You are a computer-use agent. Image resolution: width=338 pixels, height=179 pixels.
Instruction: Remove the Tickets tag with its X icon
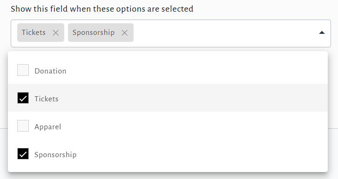pyautogui.click(x=55, y=33)
